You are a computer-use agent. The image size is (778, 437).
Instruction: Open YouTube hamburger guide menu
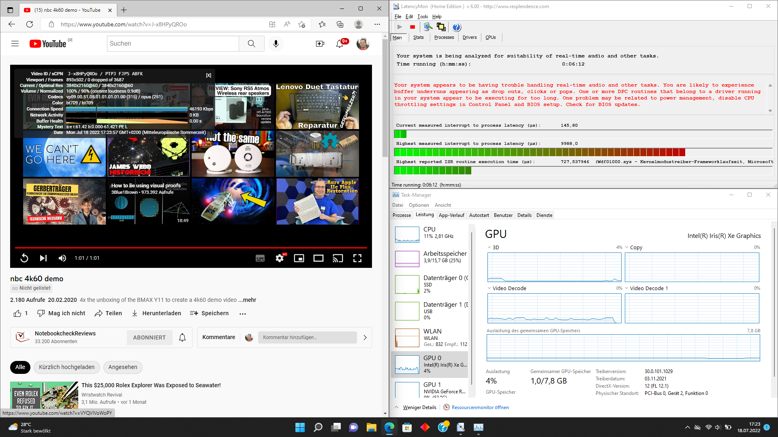coord(15,44)
